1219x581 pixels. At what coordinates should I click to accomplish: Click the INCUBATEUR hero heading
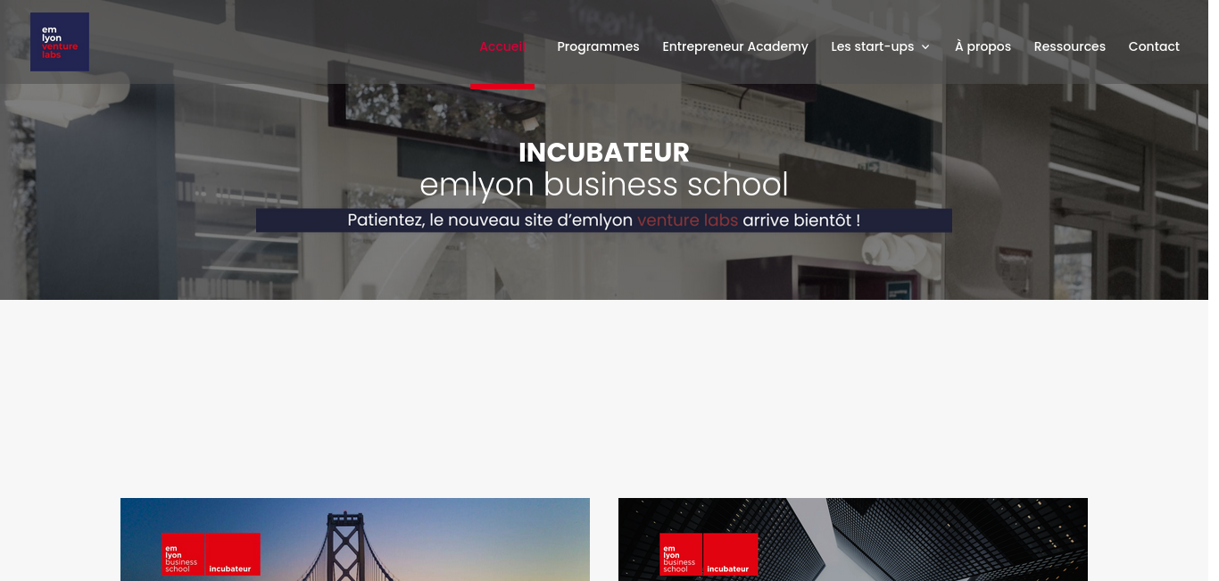pos(604,153)
